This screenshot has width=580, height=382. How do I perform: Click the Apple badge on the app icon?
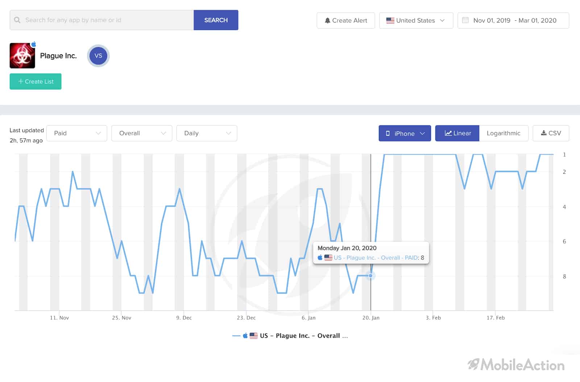click(x=34, y=44)
